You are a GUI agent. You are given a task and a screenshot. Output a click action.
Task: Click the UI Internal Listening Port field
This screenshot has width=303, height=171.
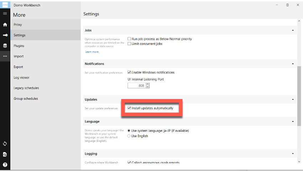point(137,85)
